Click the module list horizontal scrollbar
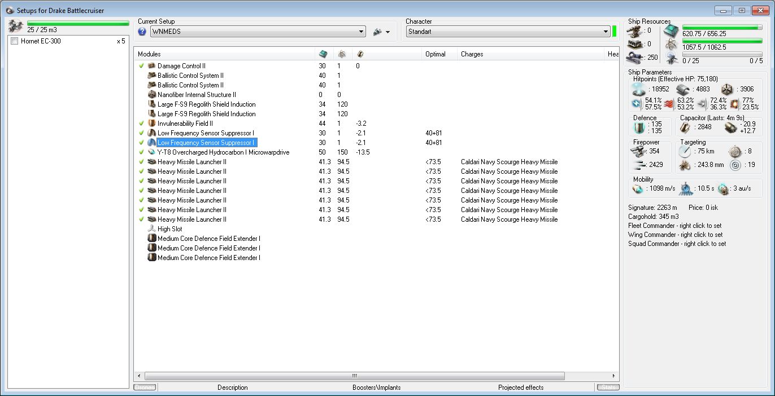The image size is (775, 396). [354, 376]
